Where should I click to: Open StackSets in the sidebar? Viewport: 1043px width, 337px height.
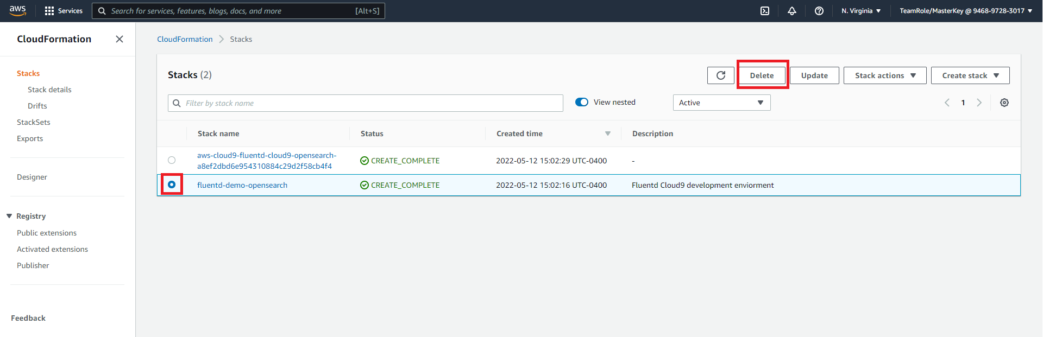[34, 122]
